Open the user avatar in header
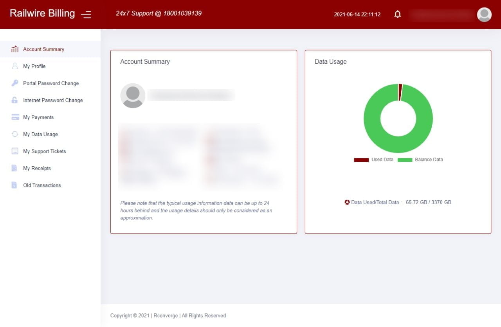501x327 pixels. click(484, 14)
